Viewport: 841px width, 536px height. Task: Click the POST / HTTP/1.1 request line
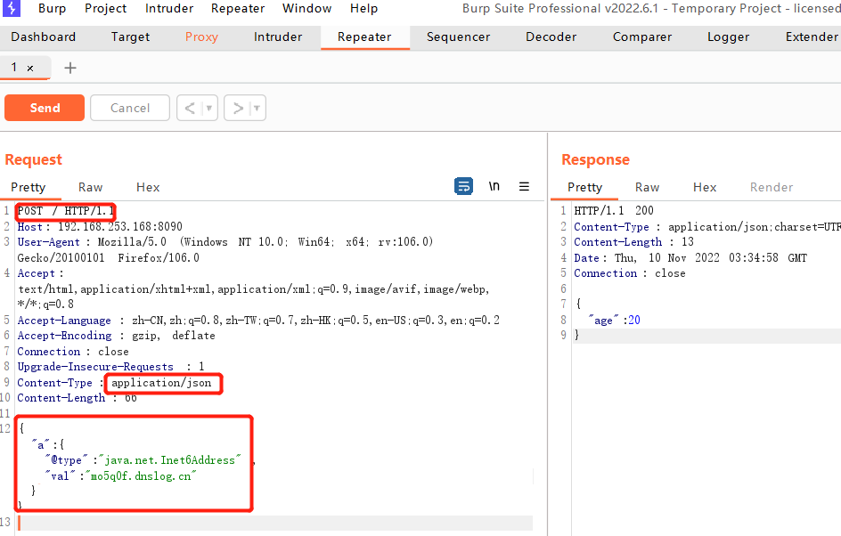click(66, 211)
